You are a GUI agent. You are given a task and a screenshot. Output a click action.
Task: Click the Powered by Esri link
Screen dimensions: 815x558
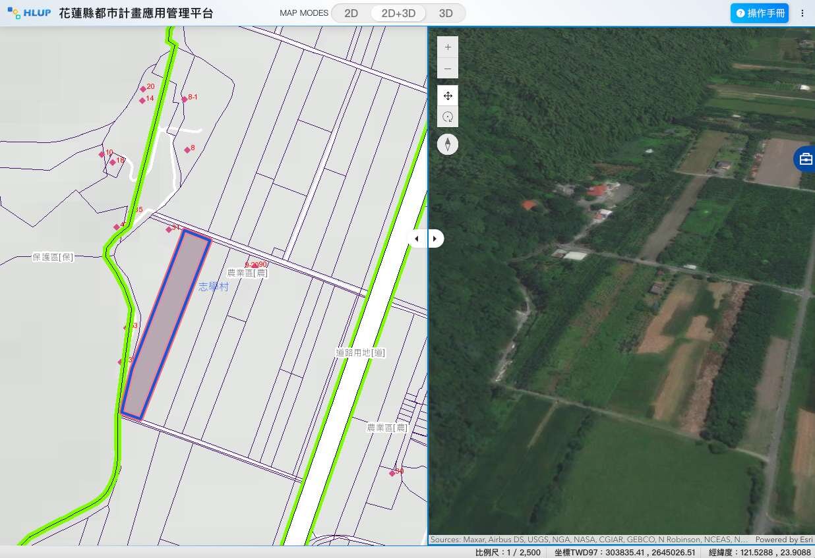coord(783,540)
